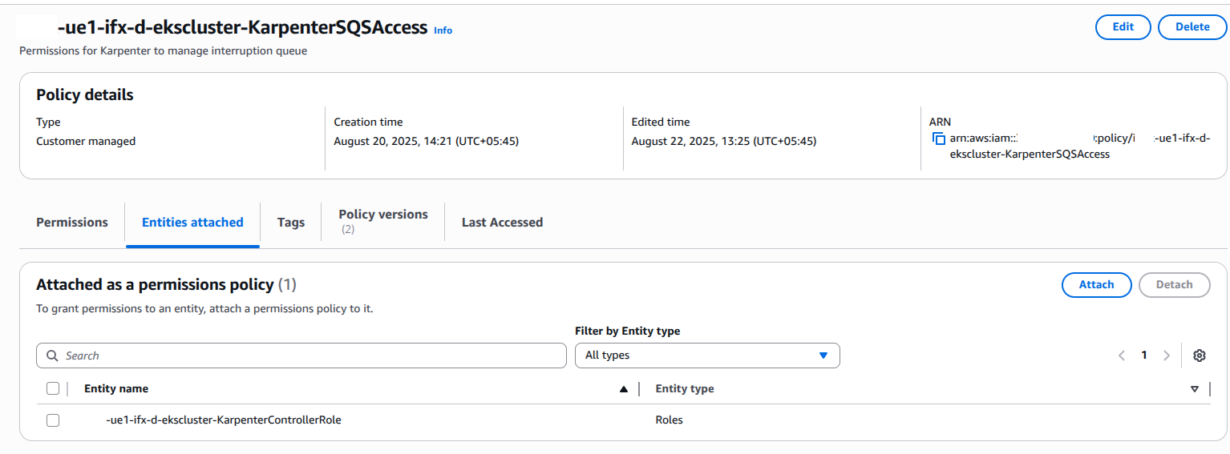Image resolution: width=1230 pixels, height=454 pixels.
Task: Click the search magnifier icon
Action: click(52, 356)
